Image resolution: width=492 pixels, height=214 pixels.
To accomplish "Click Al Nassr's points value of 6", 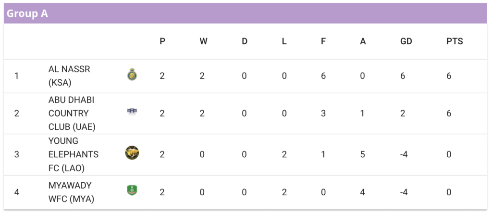I will tap(449, 76).
